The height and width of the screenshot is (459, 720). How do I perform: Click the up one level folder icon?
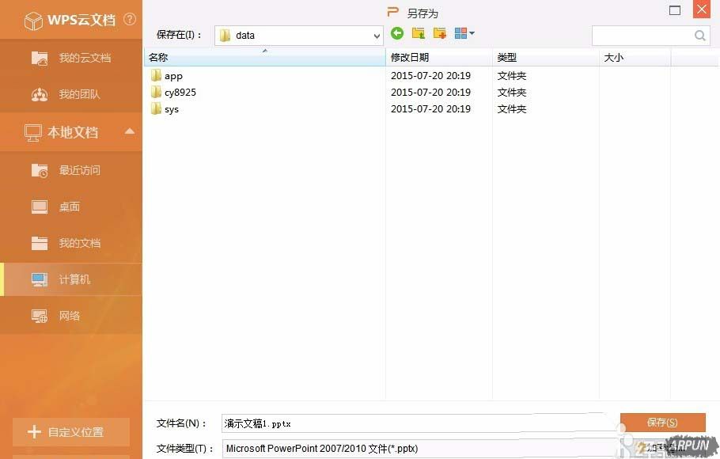tap(418, 35)
